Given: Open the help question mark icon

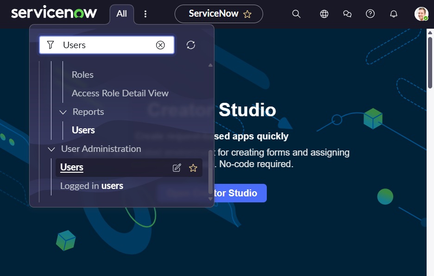Looking at the screenshot, I should pos(370,13).
